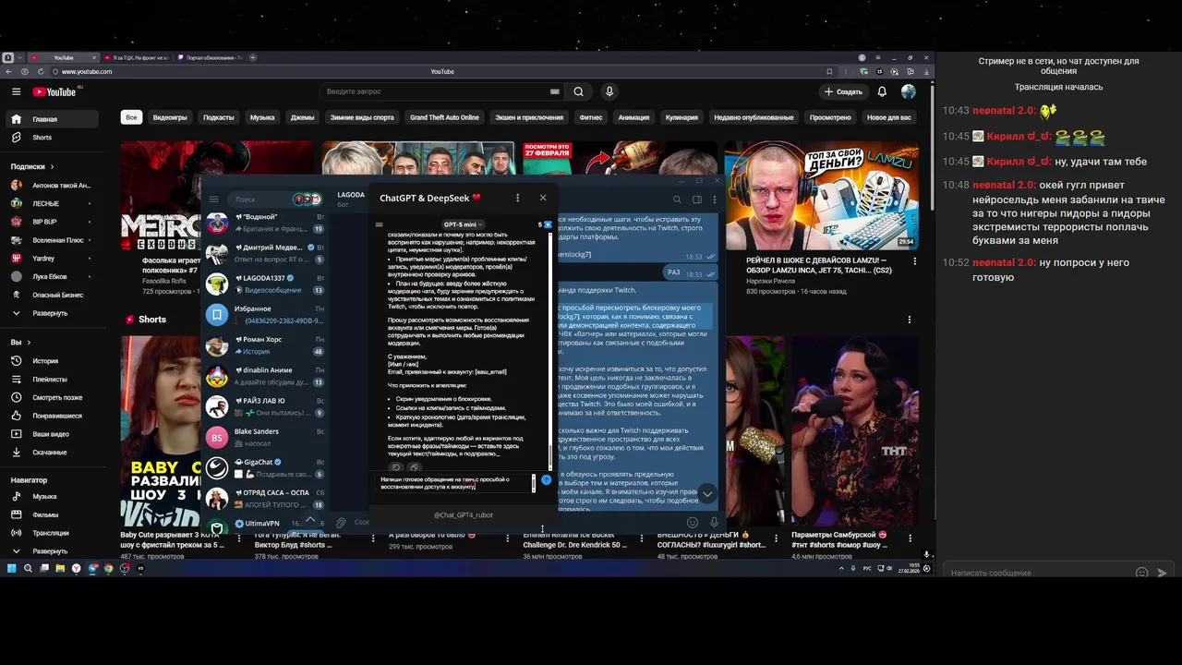Open Избранное saved messages chat
Image resolution: width=1182 pixels, height=665 pixels.
click(265, 314)
